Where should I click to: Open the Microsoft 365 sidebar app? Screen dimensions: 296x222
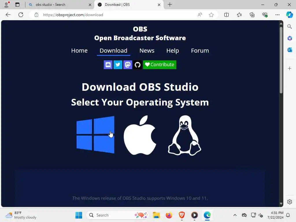tap(290, 38)
